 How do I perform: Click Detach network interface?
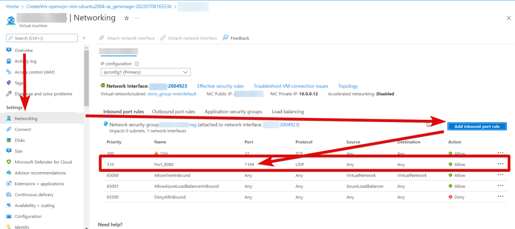(x=188, y=38)
